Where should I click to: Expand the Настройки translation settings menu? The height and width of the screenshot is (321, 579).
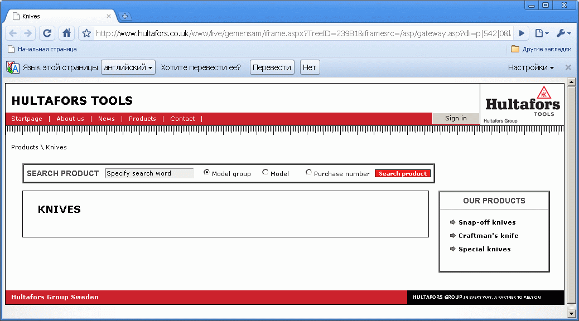(530, 67)
